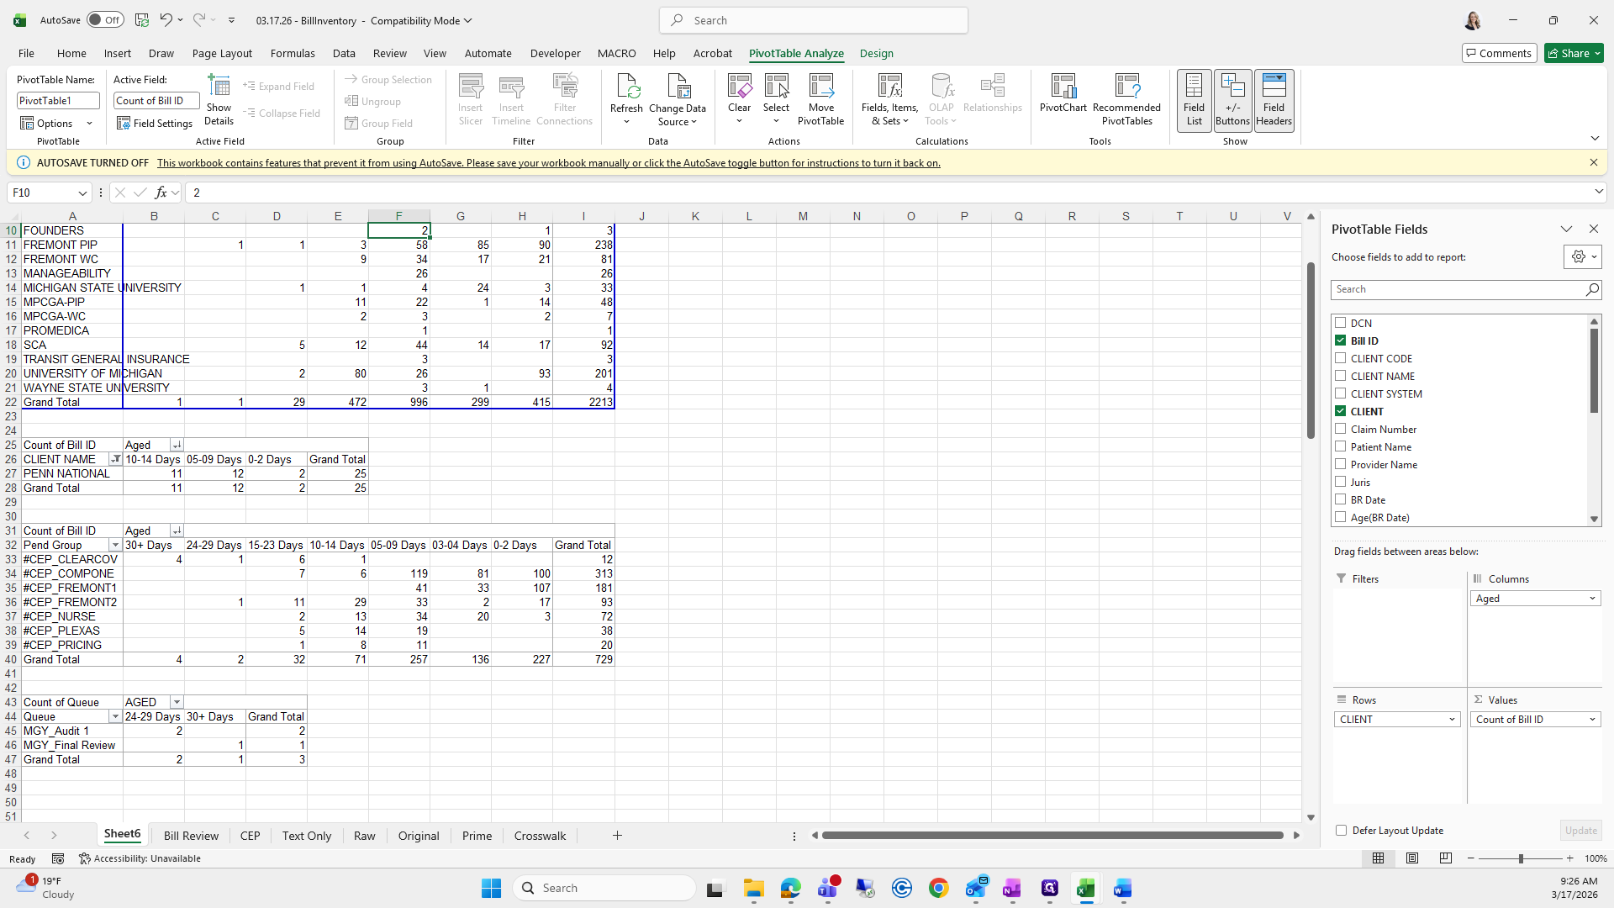Open Field Settings dialog

pos(155,124)
